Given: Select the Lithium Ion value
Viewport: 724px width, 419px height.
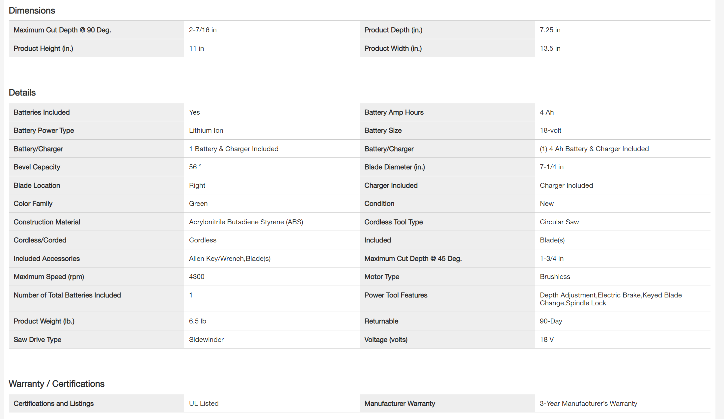Looking at the screenshot, I should pyautogui.click(x=206, y=130).
